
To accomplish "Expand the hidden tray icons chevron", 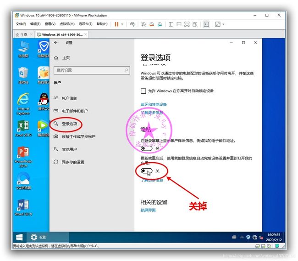I will (242, 237).
